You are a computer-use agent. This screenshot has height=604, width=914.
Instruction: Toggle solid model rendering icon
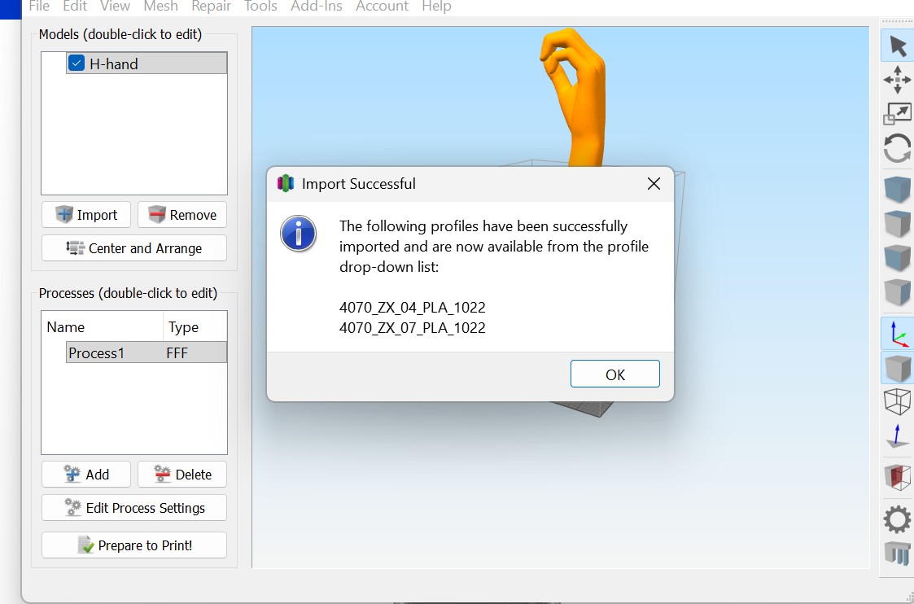click(897, 368)
